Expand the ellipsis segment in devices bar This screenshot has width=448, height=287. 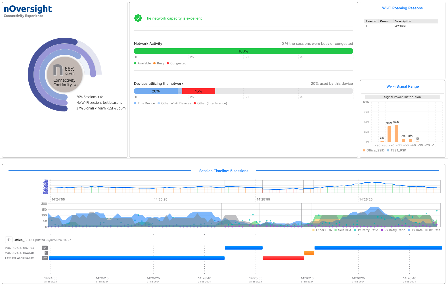(x=180, y=91)
